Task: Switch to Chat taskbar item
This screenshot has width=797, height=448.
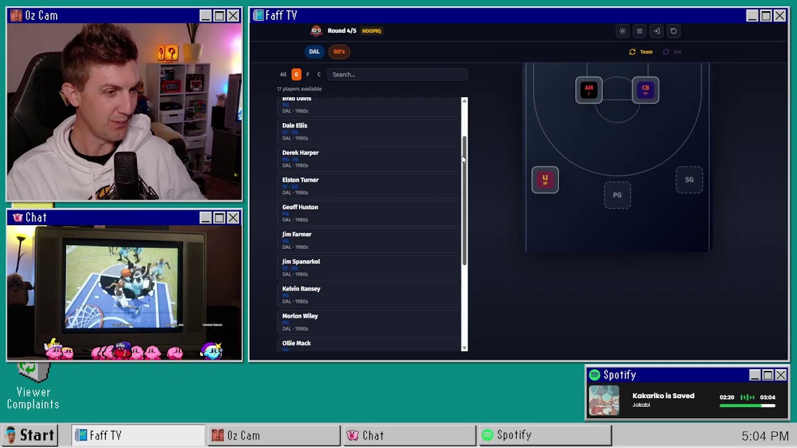Action: (409, 436)
